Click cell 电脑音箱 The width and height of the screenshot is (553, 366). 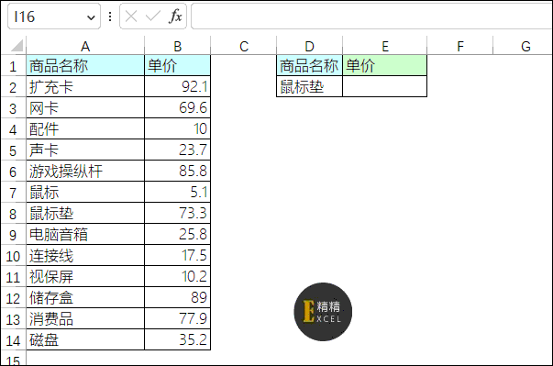85,235
